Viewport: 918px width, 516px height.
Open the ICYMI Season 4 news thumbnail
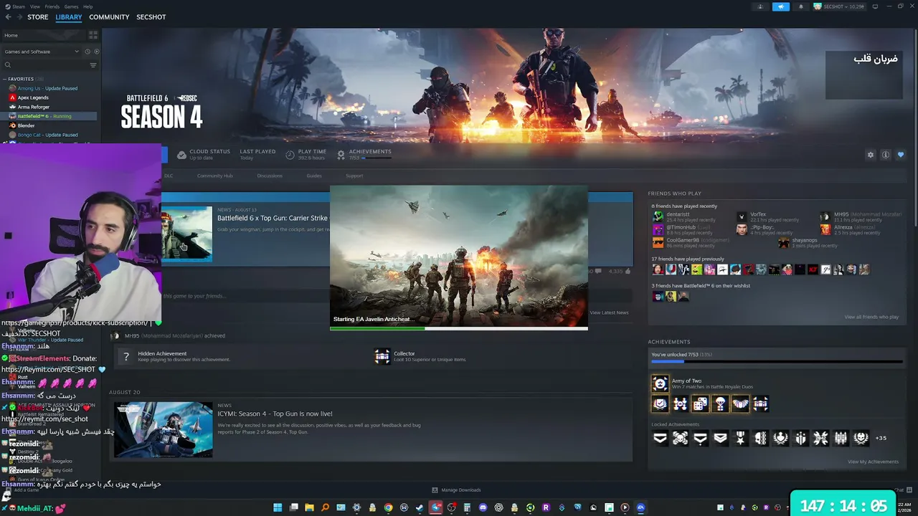(x=164, y=429)
